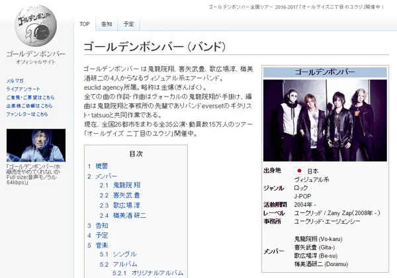Click ヴィジュアル系 genre in infobox
Image resolution: width=397 pixels, height=278 pixels.
tap(312, 179)
